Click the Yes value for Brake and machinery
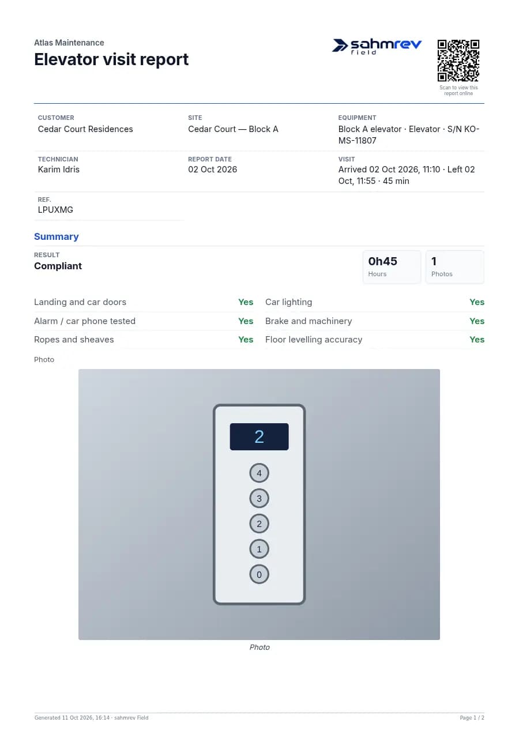This screenshot has height=734, width=519. coord(477,321)
